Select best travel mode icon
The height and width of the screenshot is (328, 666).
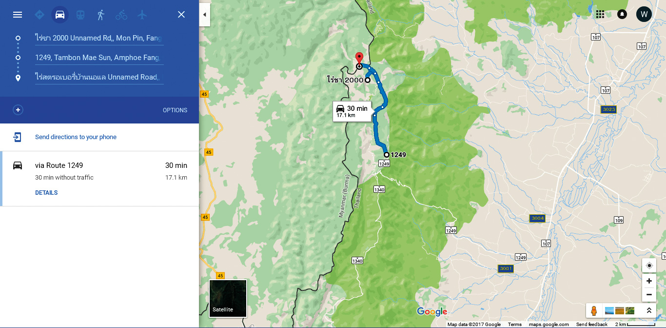pos(39,15)
